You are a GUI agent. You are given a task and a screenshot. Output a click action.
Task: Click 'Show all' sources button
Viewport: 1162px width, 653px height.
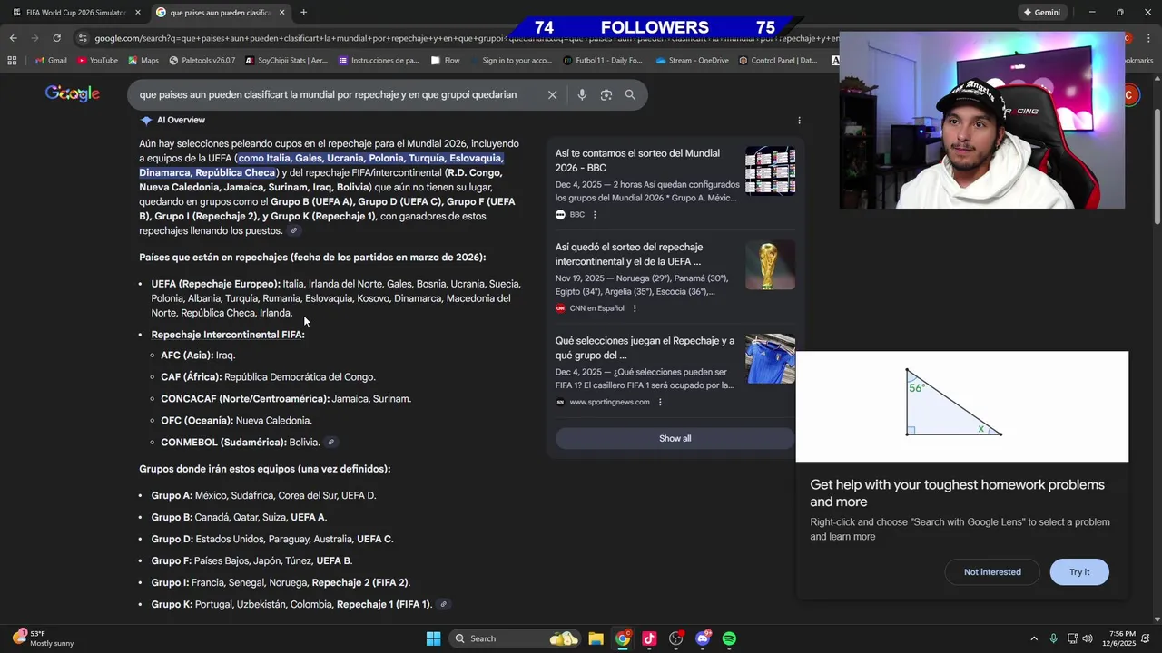(675, 438)
